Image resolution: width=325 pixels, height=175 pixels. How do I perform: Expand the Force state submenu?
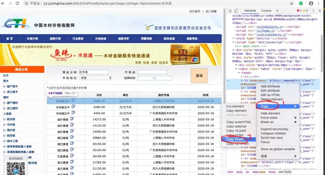pos(278,118)
